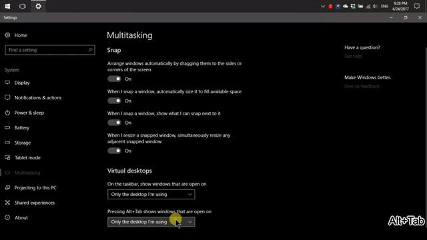
Task: Click the Multitasking page heading
Action: click(x=129, y=35)
